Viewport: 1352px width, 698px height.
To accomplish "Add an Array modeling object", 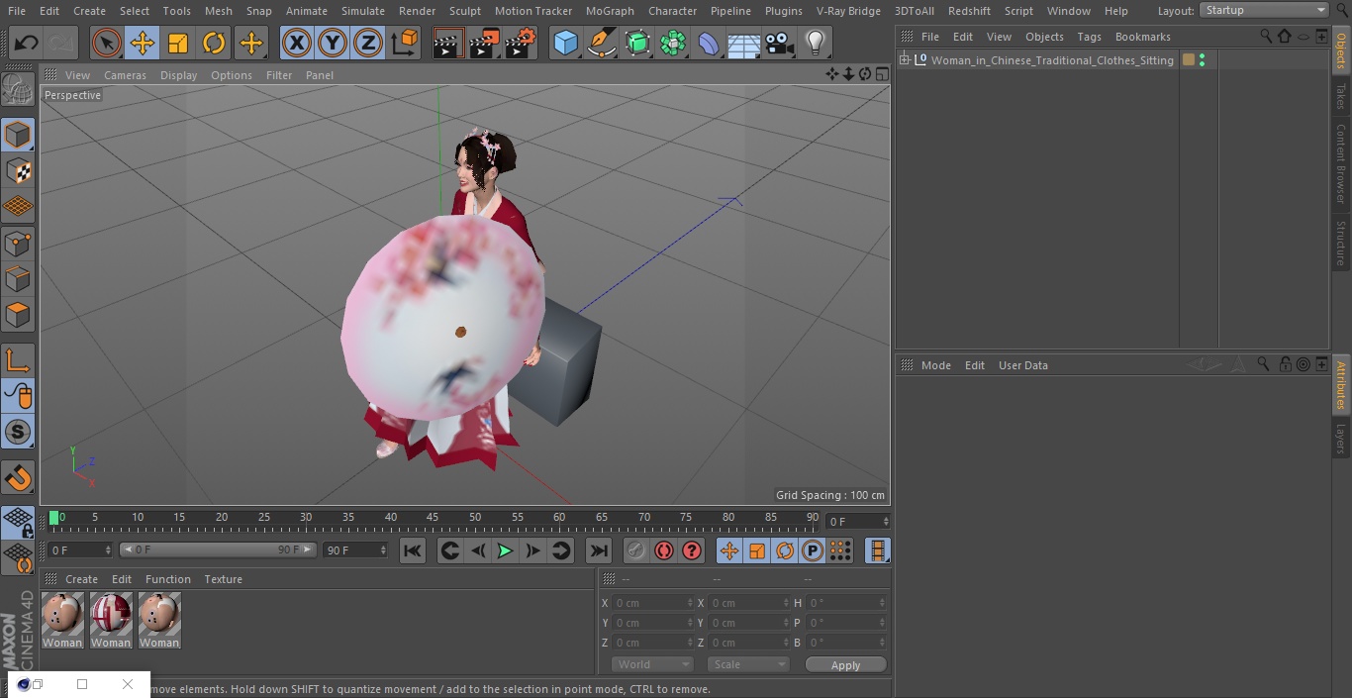I will click(x=673, y=43).
